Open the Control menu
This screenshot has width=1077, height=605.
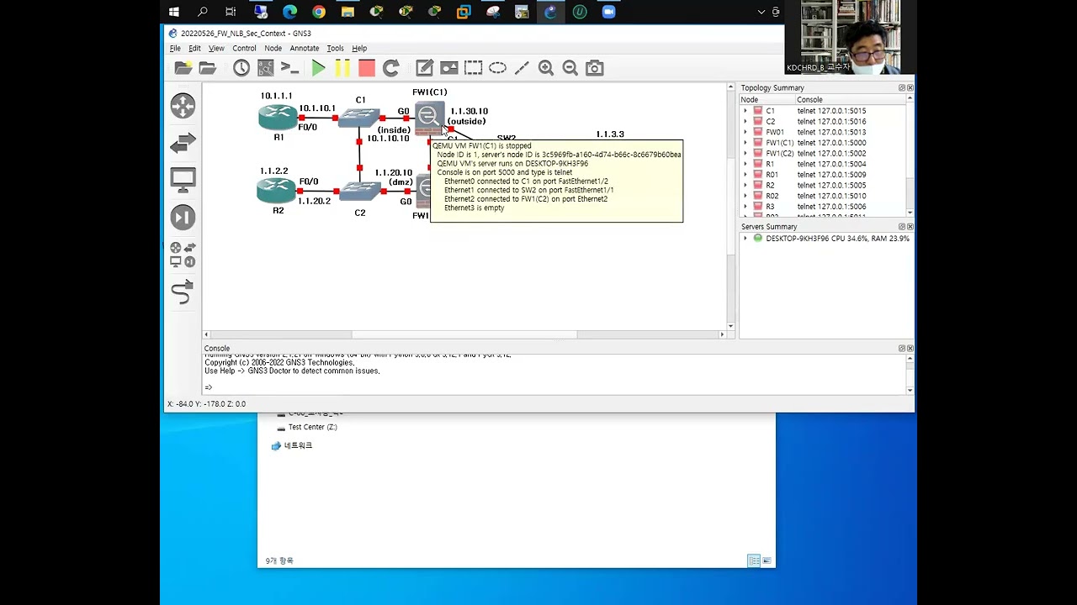244,48
